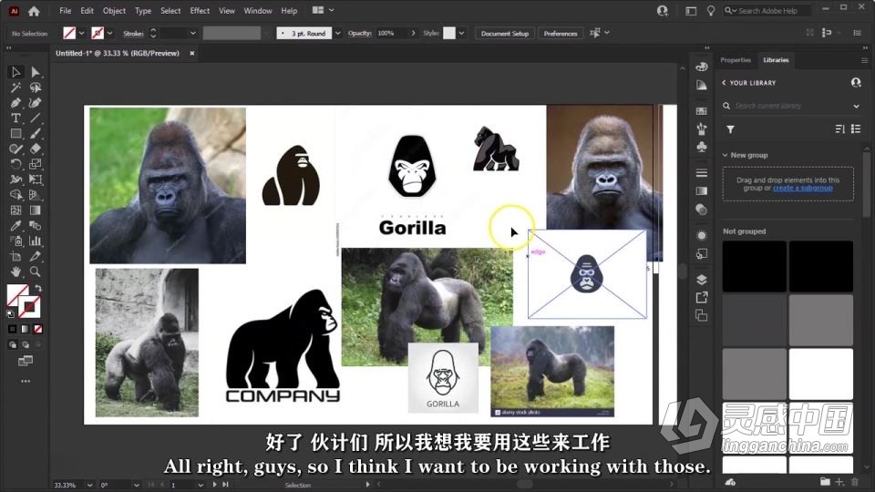Open graphic Style dropdown

(x=461, y=34)
